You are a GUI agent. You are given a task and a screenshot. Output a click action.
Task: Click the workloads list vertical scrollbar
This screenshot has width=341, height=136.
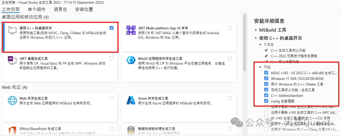pyautogui.click(x=244, y=43)
